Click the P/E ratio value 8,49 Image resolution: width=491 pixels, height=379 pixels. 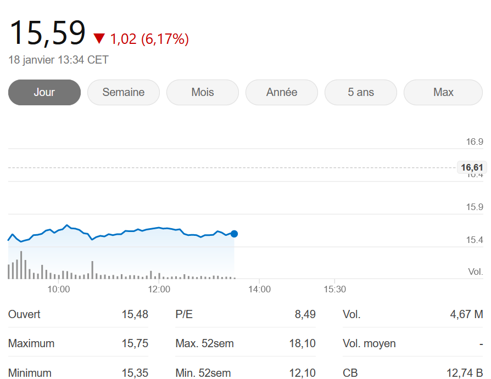(x=305, y=314)
